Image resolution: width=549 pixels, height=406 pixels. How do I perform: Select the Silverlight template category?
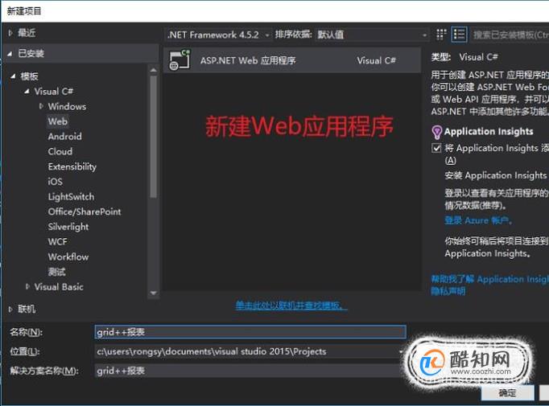pos(68,227)
